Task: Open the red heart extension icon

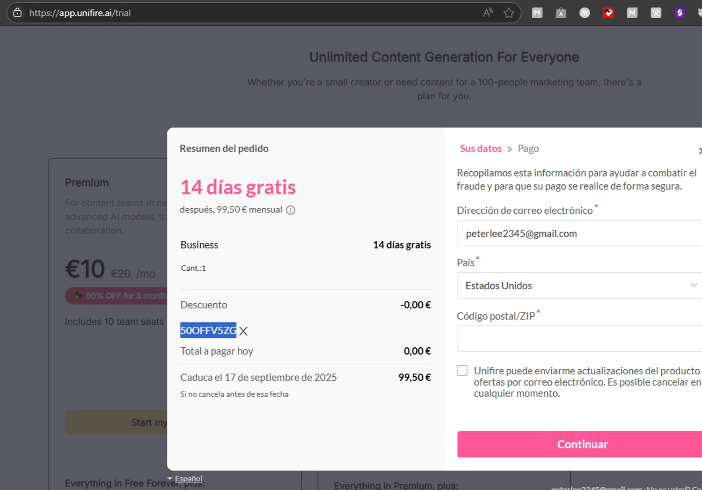Action: pos(608,13)
